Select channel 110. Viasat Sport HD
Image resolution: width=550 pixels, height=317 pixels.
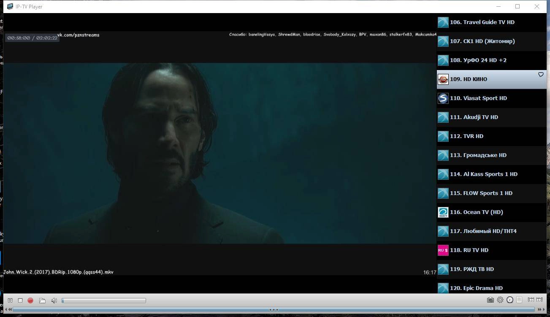pyautogui.click(x=491, y=98)
